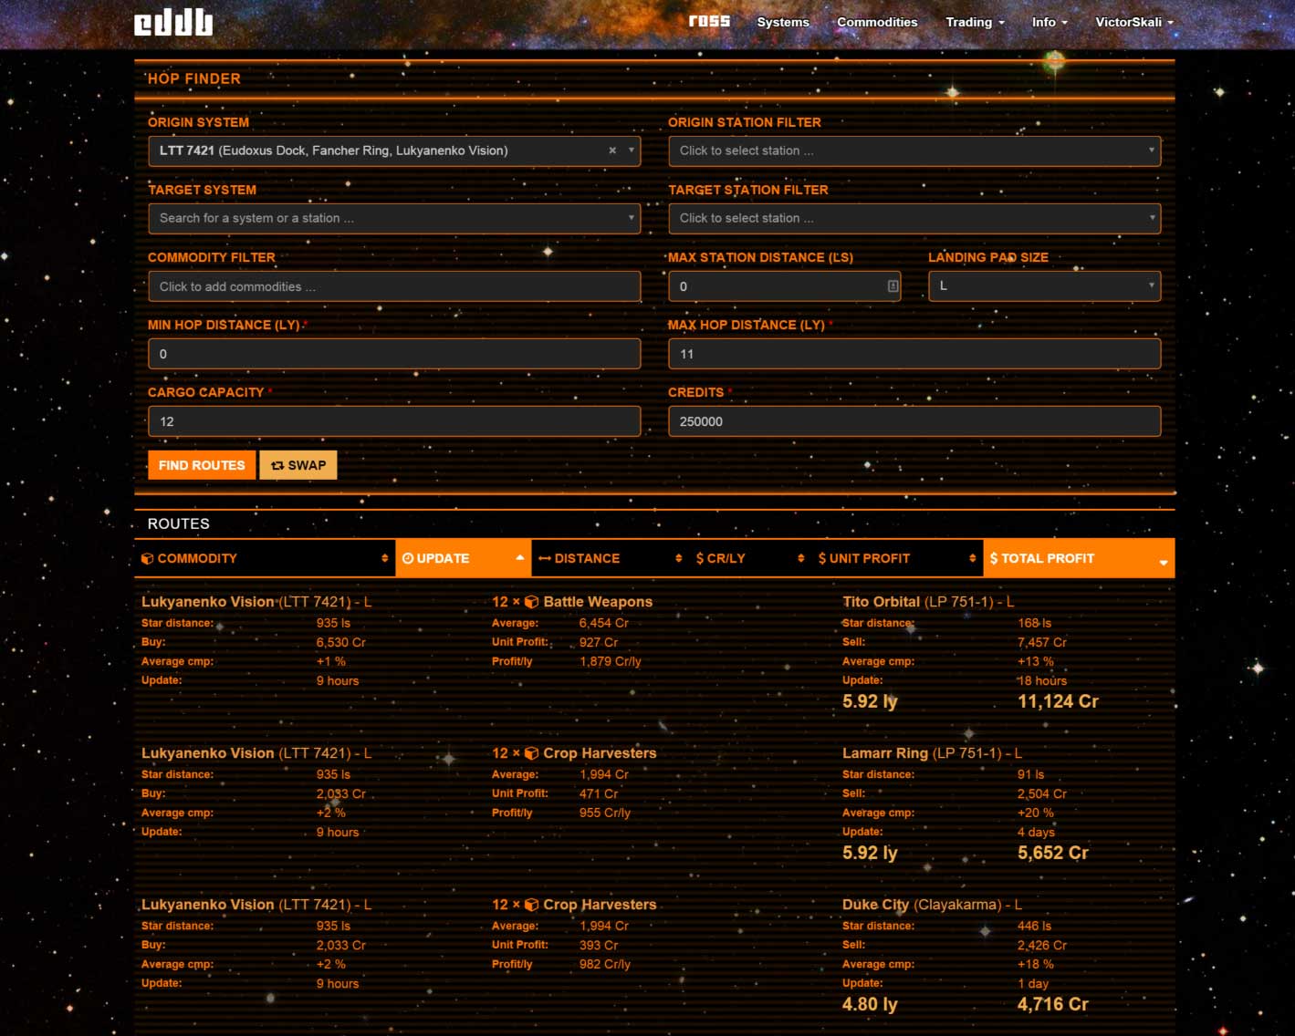Screen dimensions: 1295x1036
Task: Open the Origin Station Filter dropdown
Action: pyautogui.click(x=914, y=150)
